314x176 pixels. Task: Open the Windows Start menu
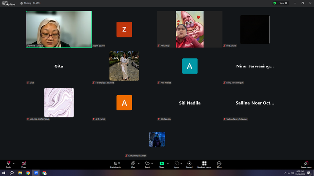(x=4, y=173)
